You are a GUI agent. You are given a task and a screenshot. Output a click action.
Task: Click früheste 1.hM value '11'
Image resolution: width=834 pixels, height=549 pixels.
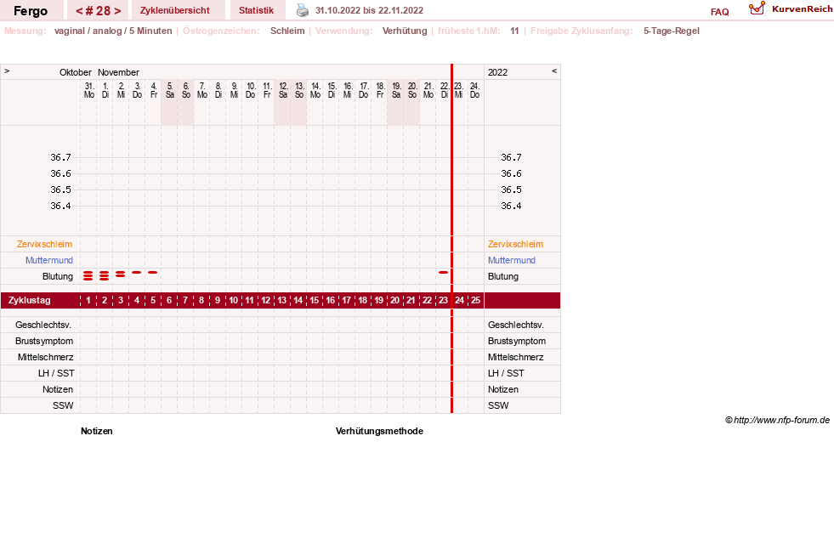click(514, 31)
